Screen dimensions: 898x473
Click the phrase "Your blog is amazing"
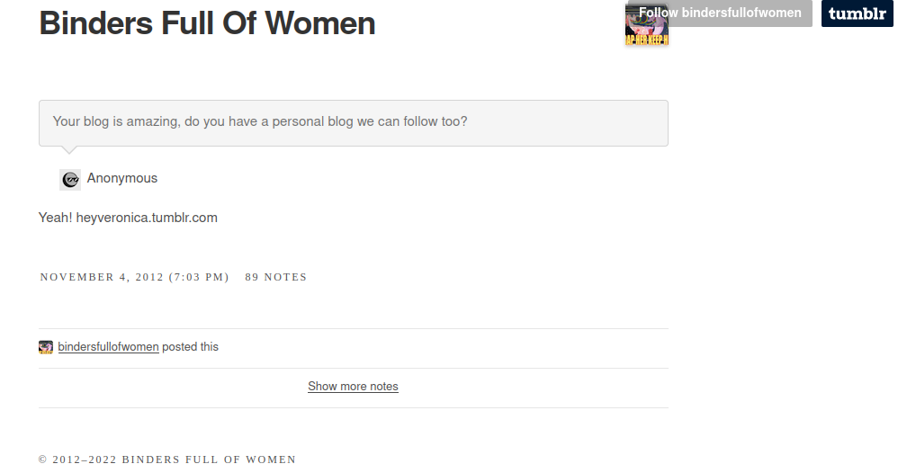coord(114,121)
